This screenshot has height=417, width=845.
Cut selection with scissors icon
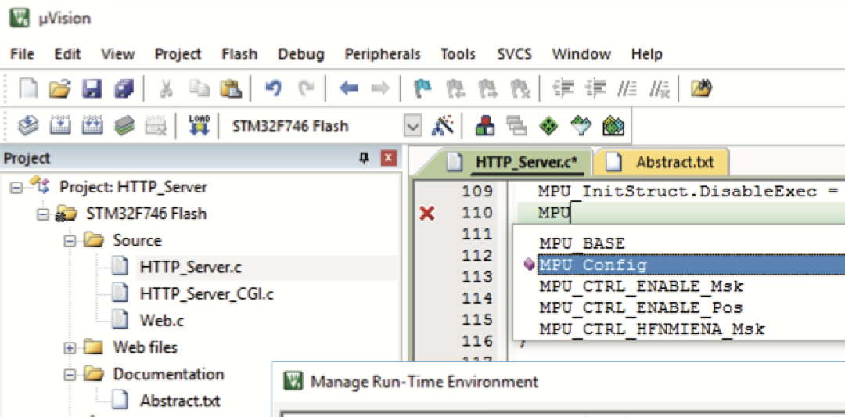165,89
